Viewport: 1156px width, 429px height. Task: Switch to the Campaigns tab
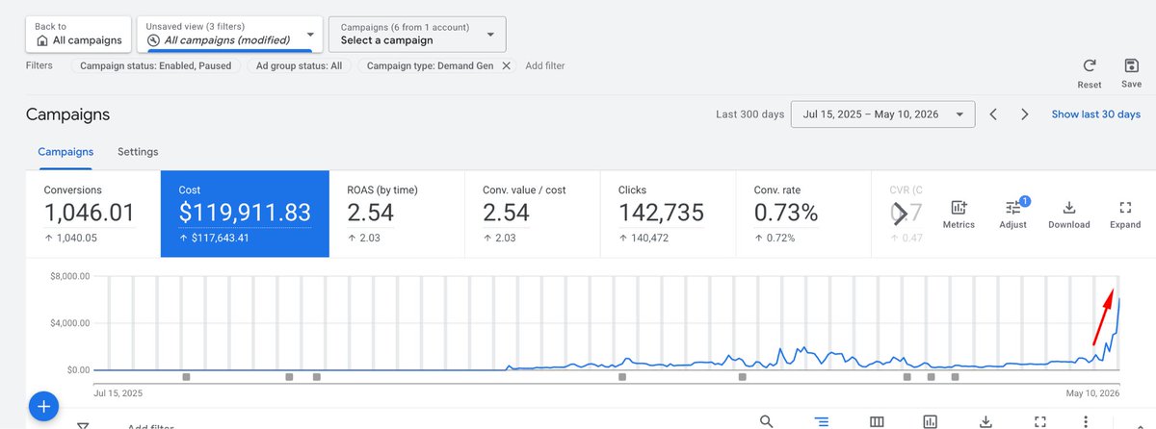coord(66,152)
